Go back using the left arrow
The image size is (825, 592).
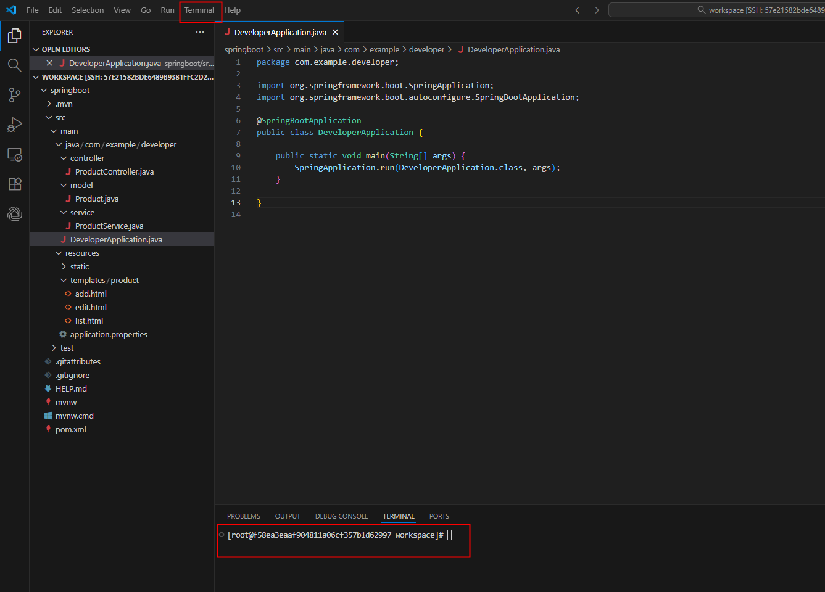pos(579,10)
